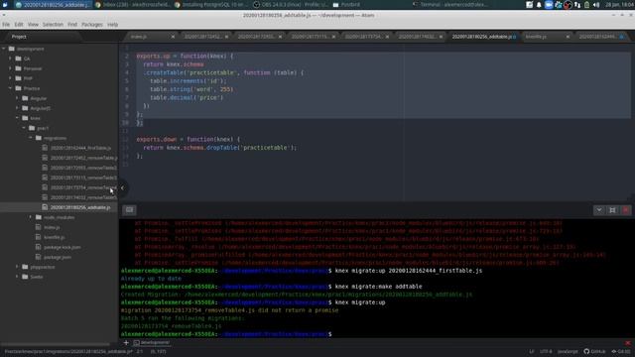Hide the terminal panel with the down chevron
Image resolution: width=635 pixels, height=357 pixels.
[599, 209]
